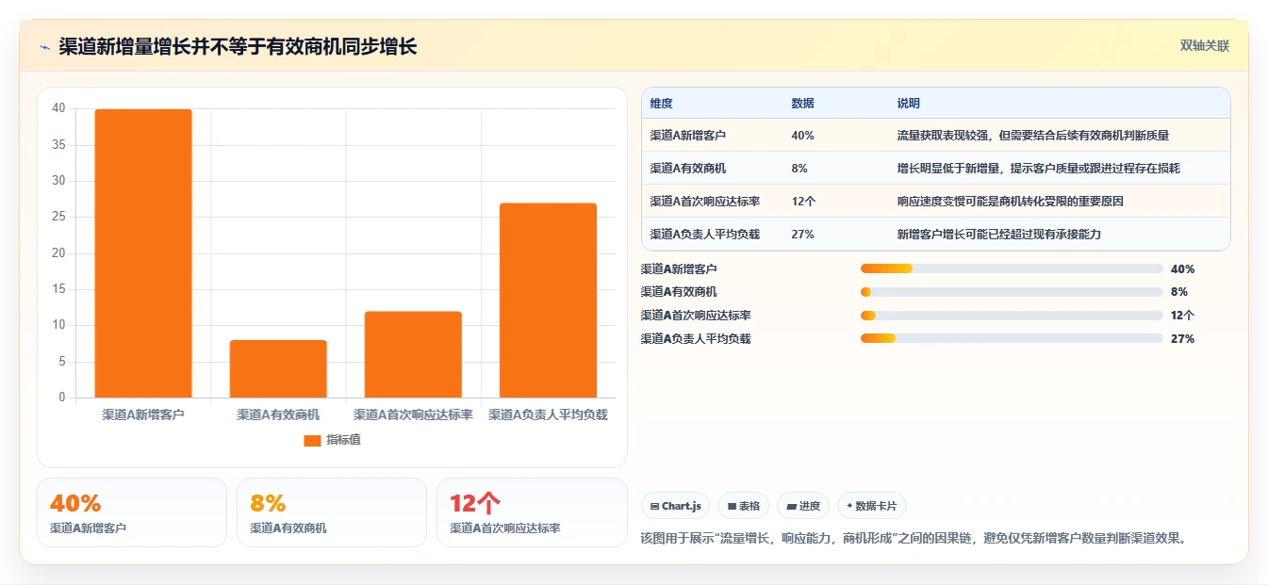The width and height of the screenshot is (1268, 585).
Task: Click the 27% value beside the progress bar
Action: (1182, 338)
